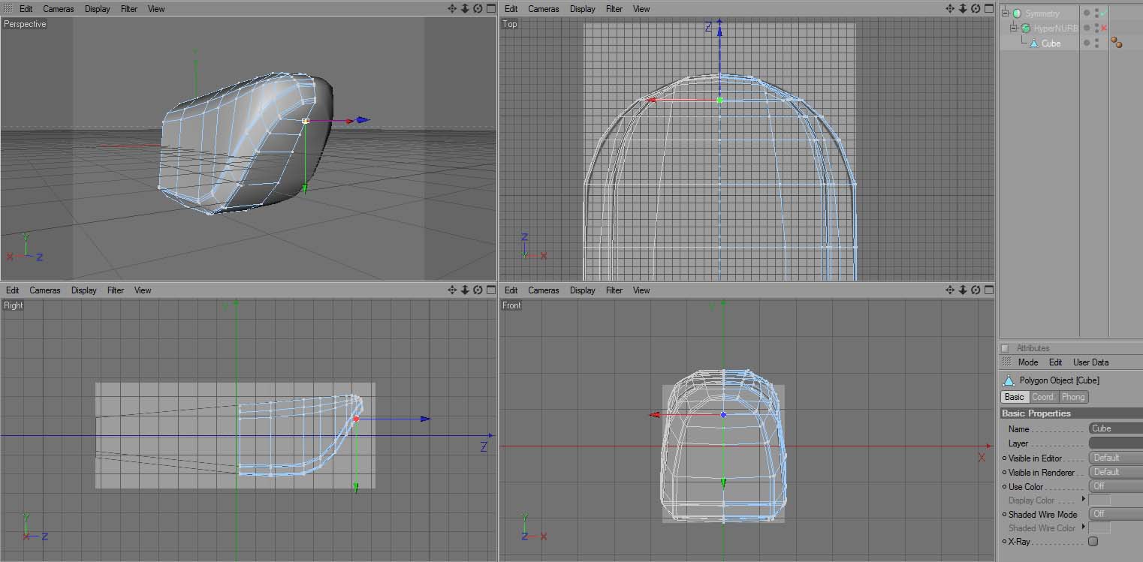Click the Perspective viewport rotate camera icon
Viewport: 1143px width, 562px height.
pos(478,8)
